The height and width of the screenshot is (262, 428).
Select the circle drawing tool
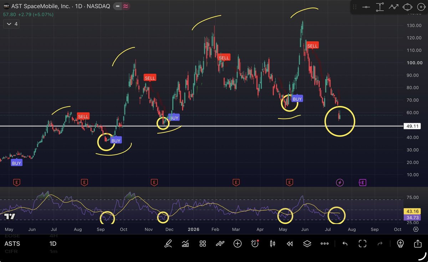pos(421,7)
